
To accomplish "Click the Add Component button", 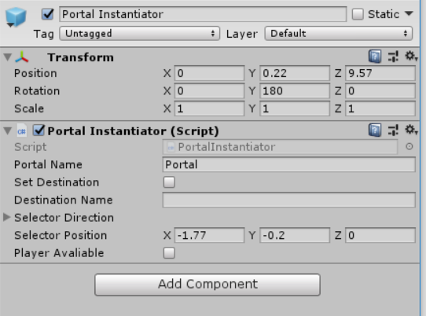I will coord(207,285).
